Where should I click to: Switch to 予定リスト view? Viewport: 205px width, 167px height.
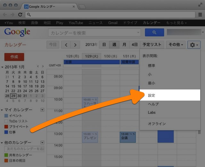coord(152,45)
